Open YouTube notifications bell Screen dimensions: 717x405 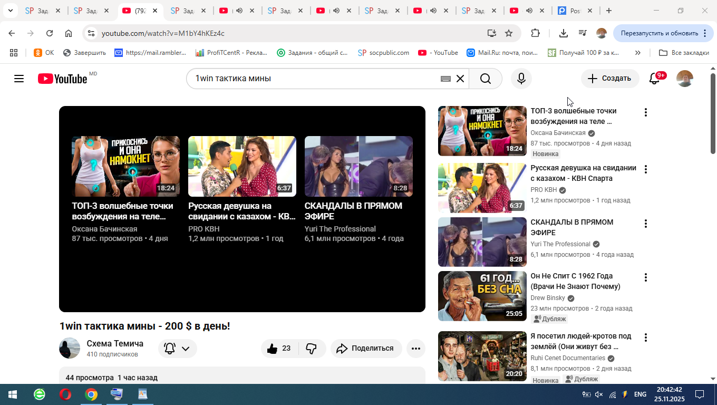(x=654, y=79)
